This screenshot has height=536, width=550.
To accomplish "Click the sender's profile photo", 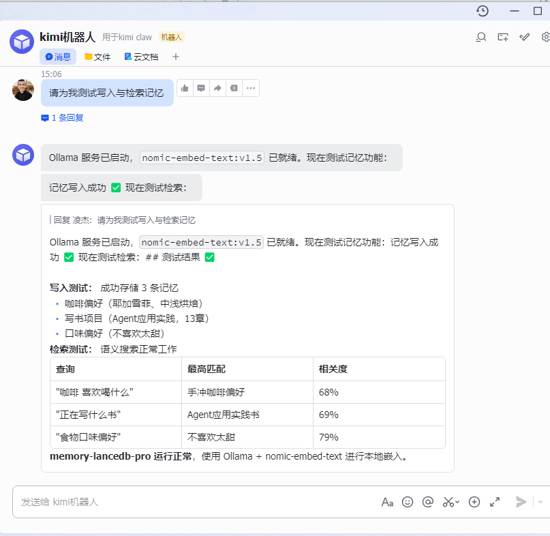I will [x=23, y=90].
